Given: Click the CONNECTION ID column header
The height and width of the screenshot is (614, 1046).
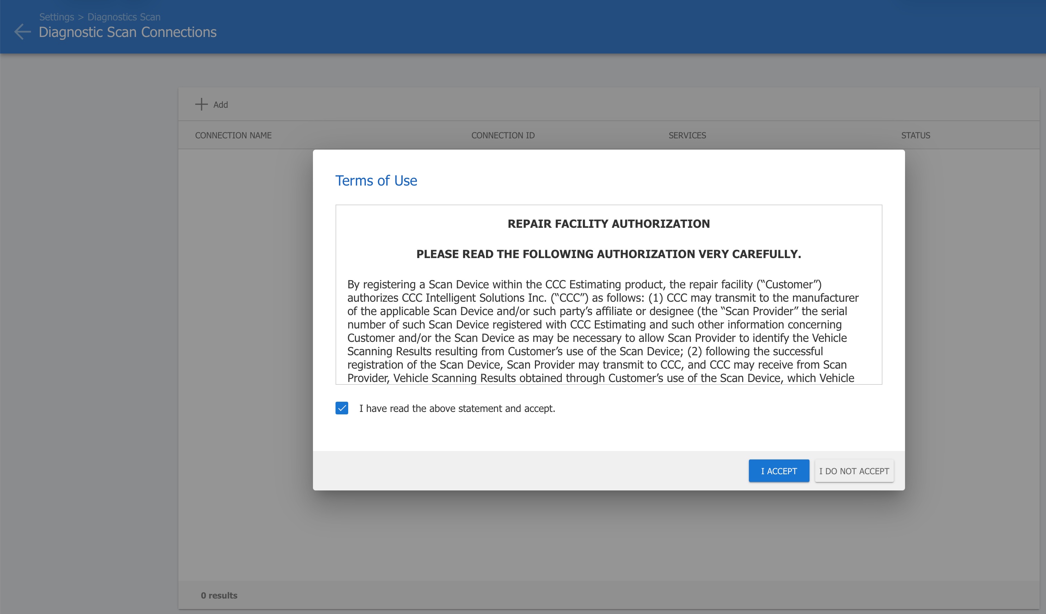Looking at the screenshot, I should tap(503, 135).
